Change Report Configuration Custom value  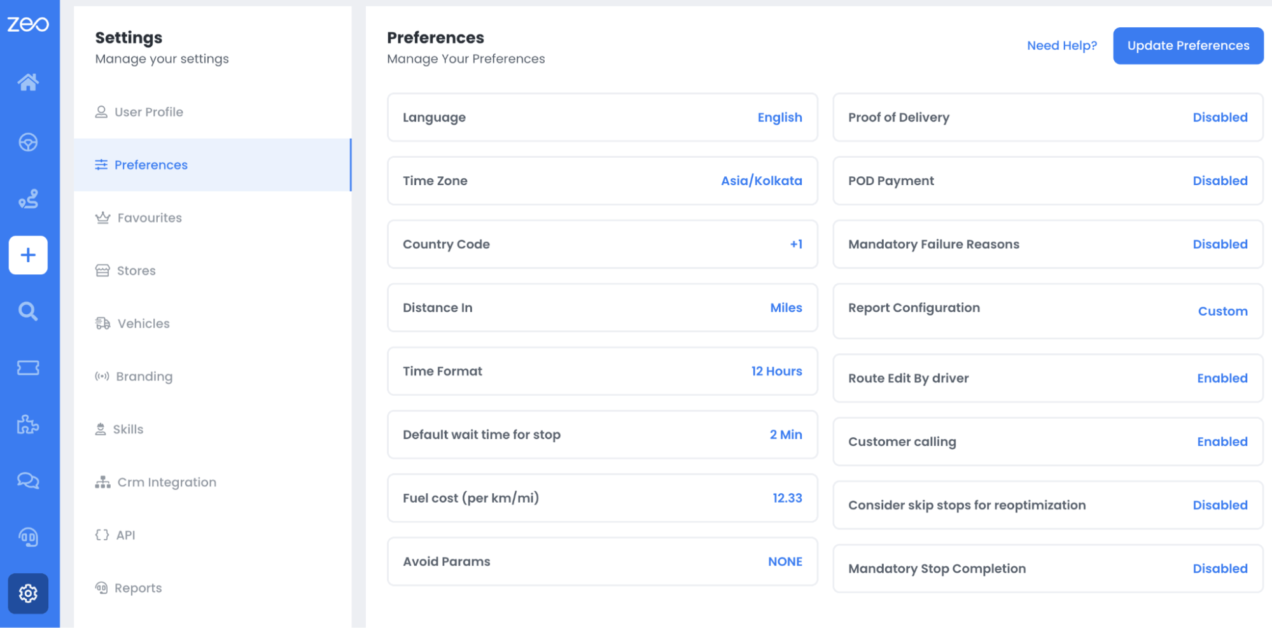click(x=1222, y=311)
